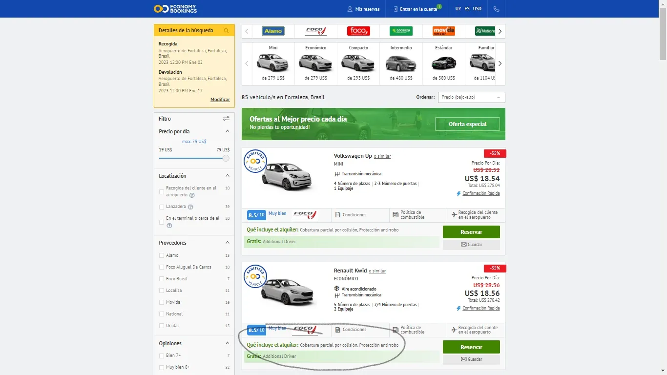Open the Ordenar Precio (bajo-alto) dropdown
Screen dimensions: 667x375
[x=471, y=97]
